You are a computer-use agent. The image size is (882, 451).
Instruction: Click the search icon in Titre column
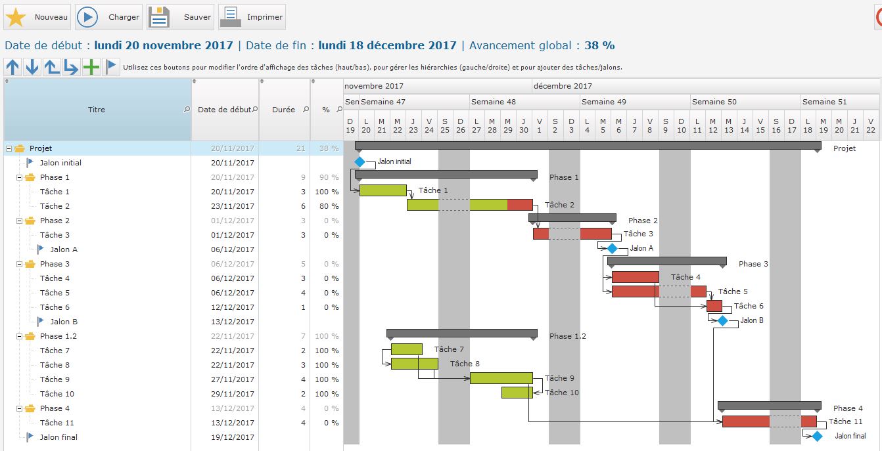[x=187, y=110]
